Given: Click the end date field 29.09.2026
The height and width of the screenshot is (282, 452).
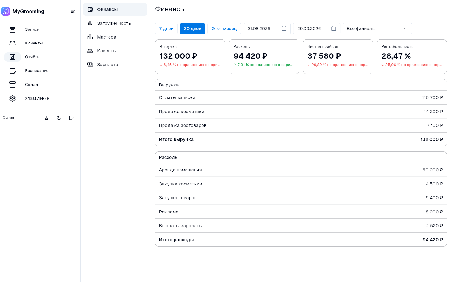Looking at the screenshot, I should [317, 29].
